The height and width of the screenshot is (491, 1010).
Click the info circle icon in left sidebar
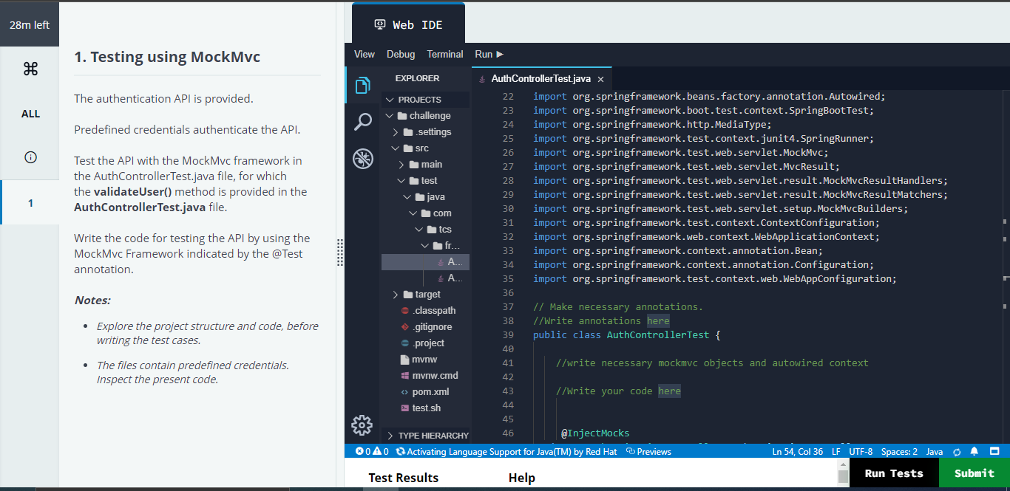click(x=30, y=157)
